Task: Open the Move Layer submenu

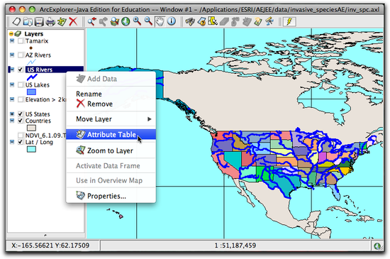Action: pyautogui.click(x=111, y=119)
